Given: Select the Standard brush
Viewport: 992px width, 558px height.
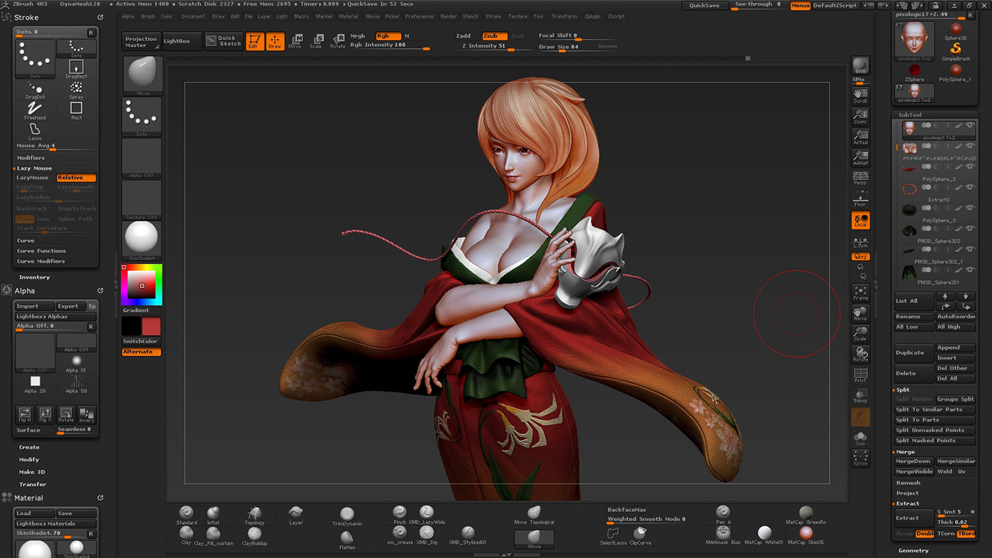Looking at the screenshot, I should pos(186,516).
